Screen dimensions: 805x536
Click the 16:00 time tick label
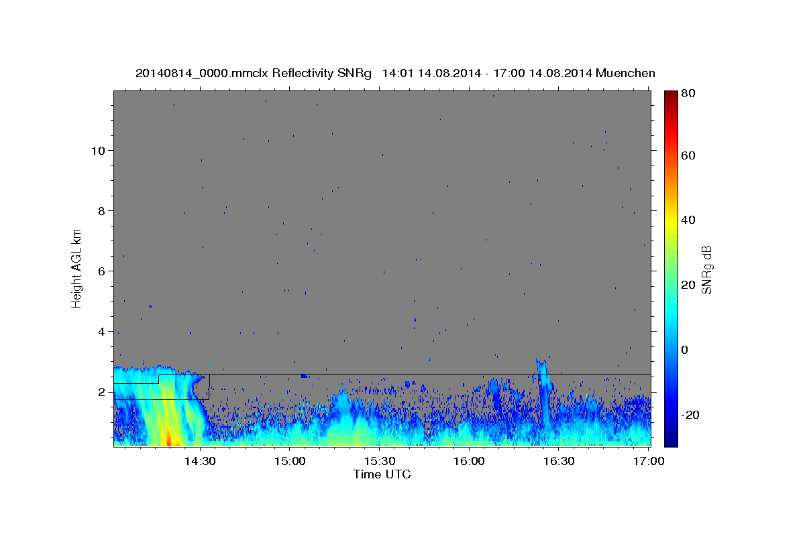(x=469, y=462)
